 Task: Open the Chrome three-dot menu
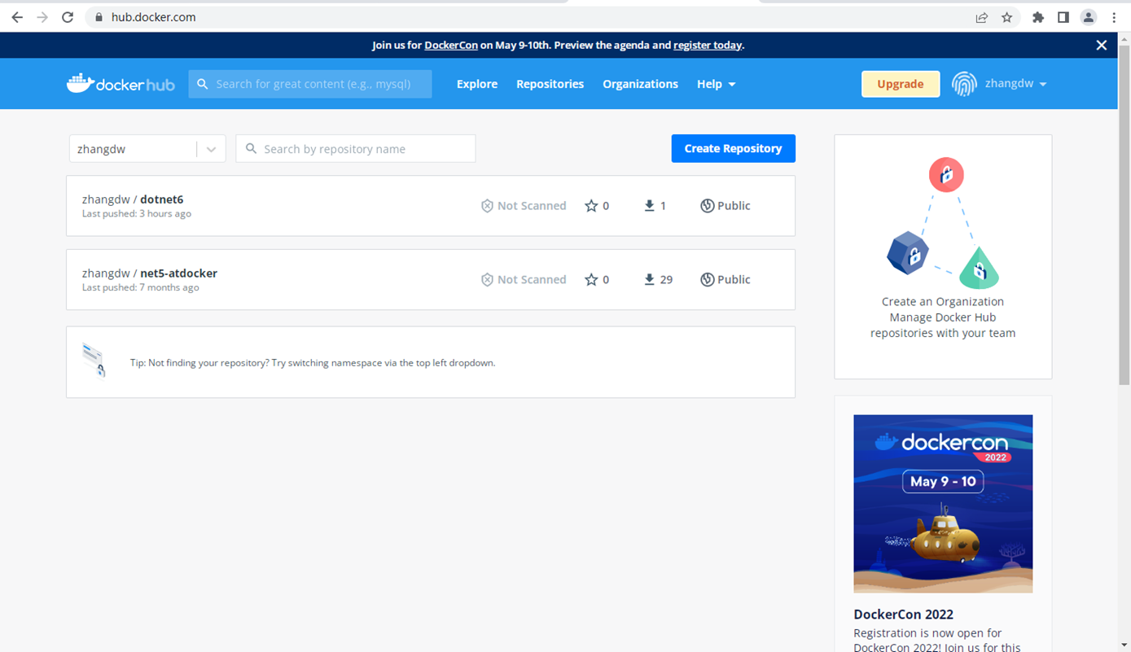[x=1114, y=17]
